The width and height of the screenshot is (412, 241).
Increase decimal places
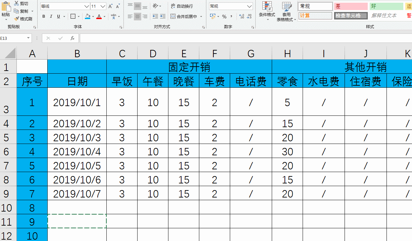click(242, 16)
